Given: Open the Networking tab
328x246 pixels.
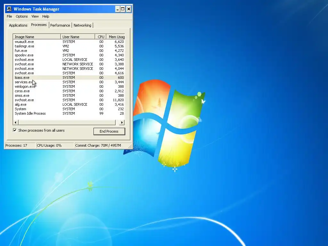Looking at the screenshot, I should coord(82,25).
